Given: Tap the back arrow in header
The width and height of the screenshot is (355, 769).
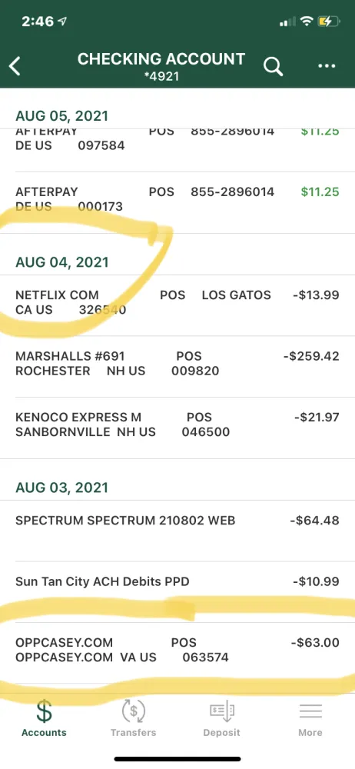Looking at the screenshot, I should pyautogui.click(x=15, y=66).
